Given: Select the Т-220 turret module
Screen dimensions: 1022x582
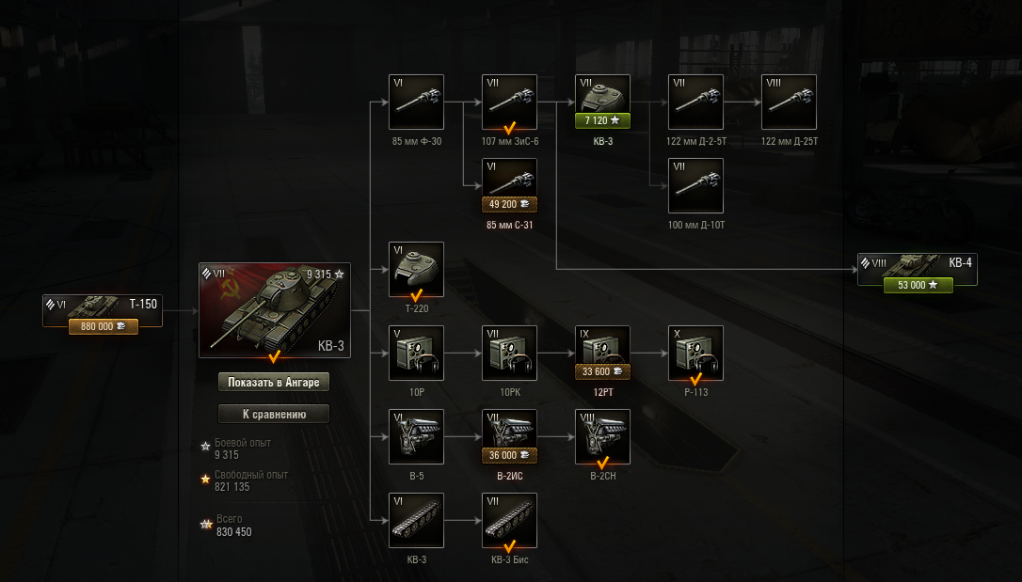Looking at the screenshot, I should coord(416,270).
